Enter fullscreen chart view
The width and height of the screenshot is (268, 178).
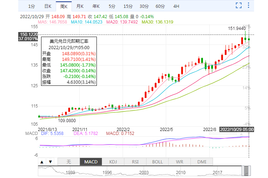(x=239, y=5)
